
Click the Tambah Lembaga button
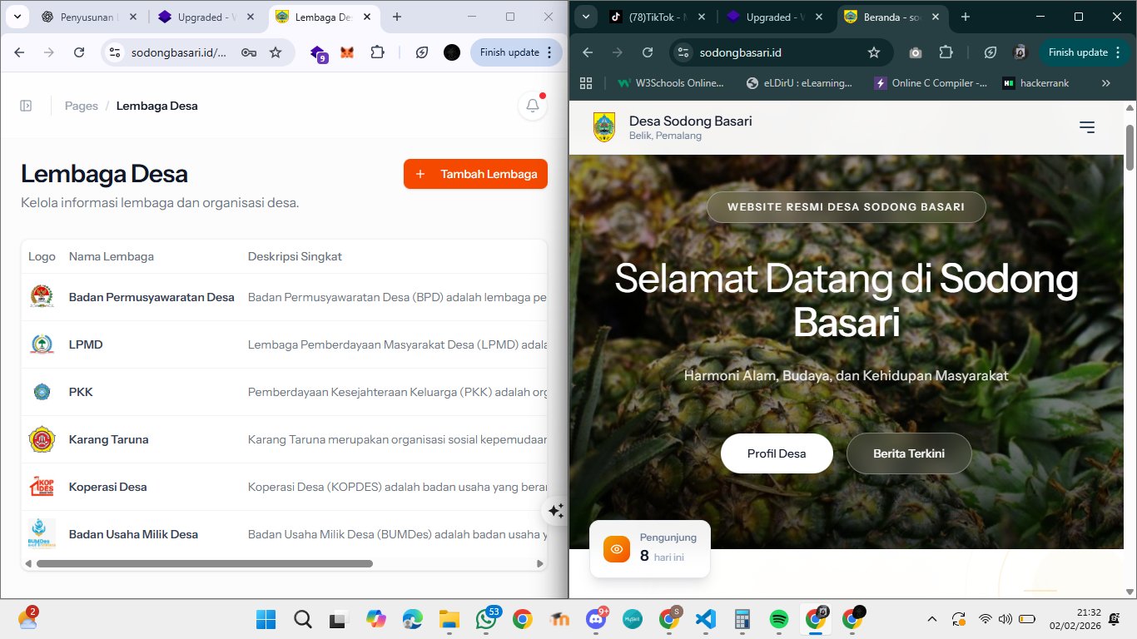pos(475,173)
